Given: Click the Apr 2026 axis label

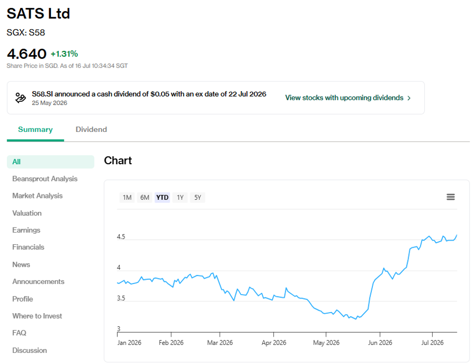Looking at the screenshot, I should (x=274, y=342).
